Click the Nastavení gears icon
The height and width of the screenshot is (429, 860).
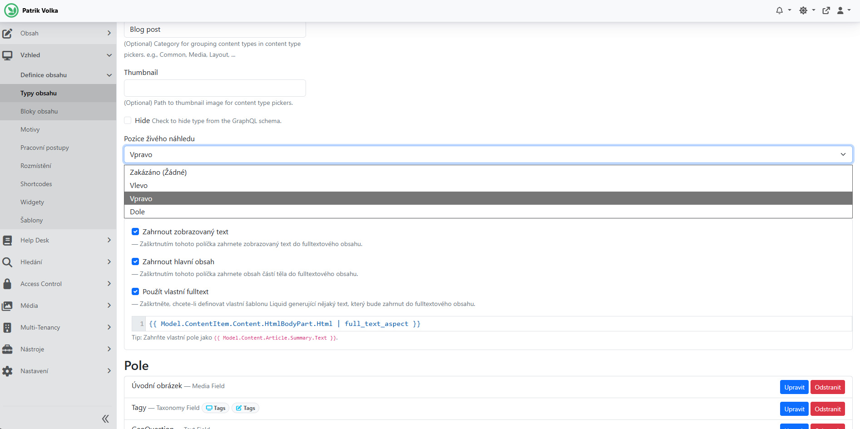pyautogui.click(x=7, y=371)
